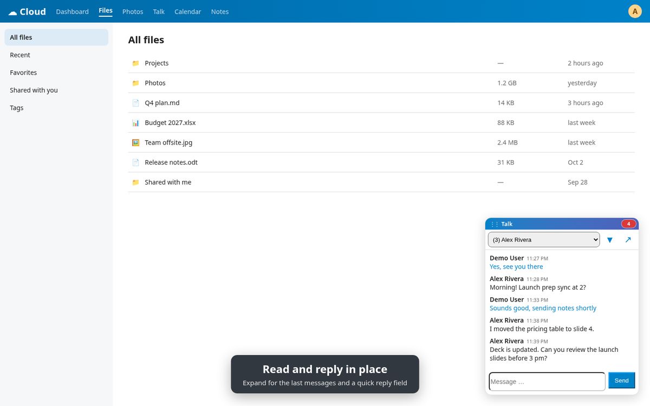
Task: Open the Calendar app
Action: [x=187, y=11]
